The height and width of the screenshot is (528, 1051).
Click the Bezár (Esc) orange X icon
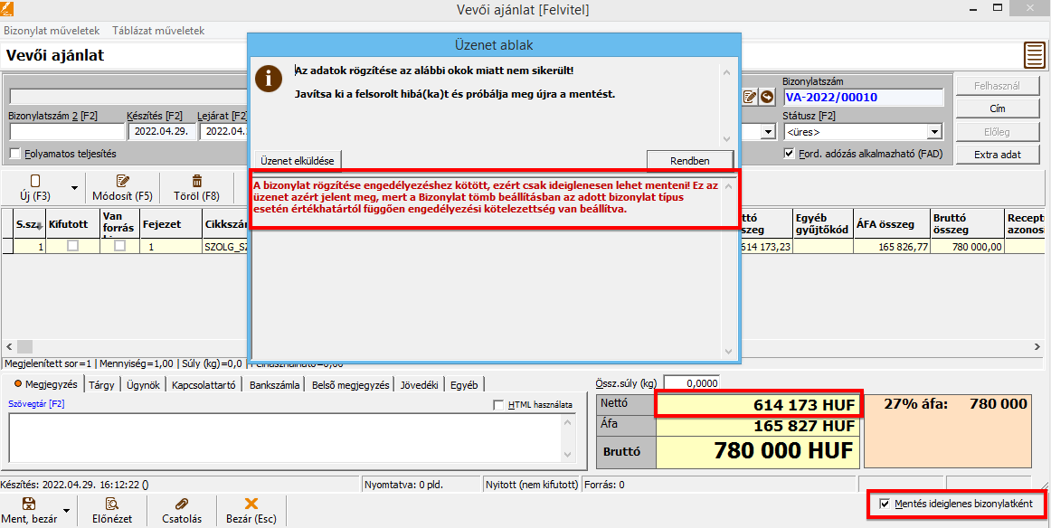point(251,504)
